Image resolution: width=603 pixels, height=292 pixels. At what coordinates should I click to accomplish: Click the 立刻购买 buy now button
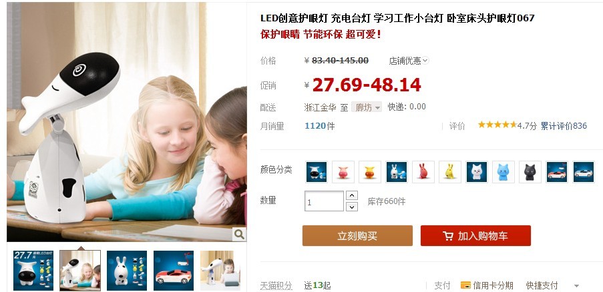click(x=357, y=235)
